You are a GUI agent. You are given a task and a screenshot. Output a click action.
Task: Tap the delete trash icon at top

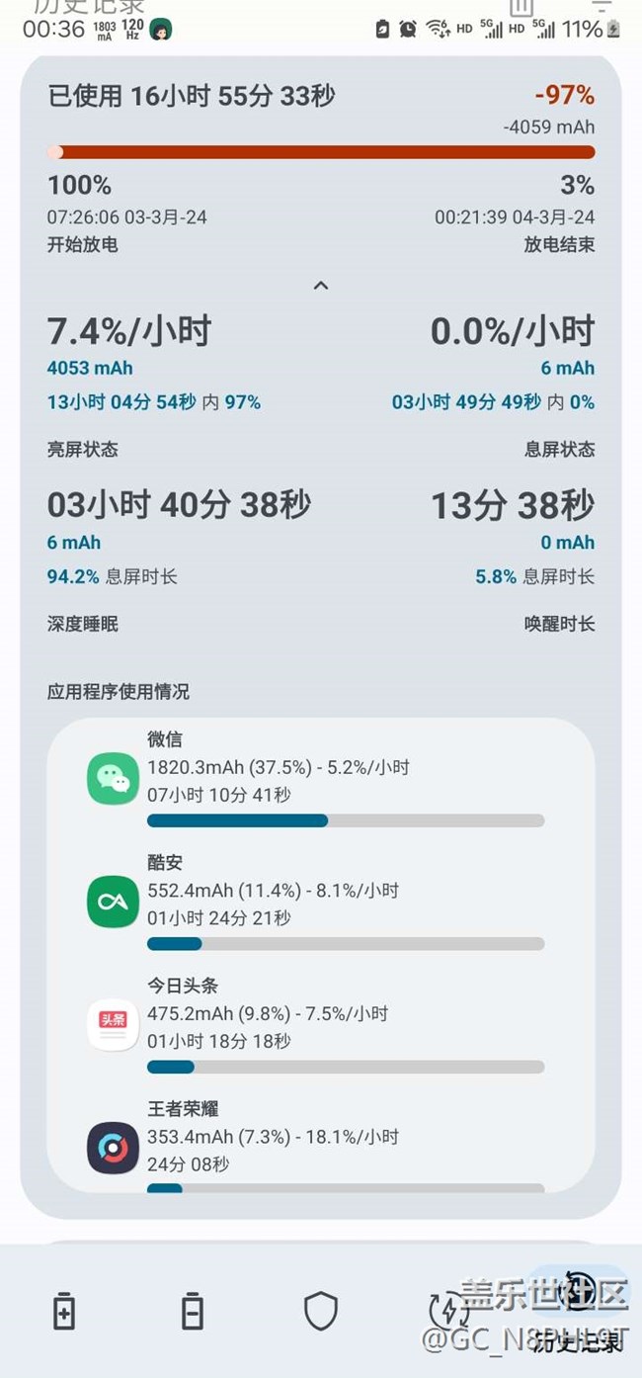coord(522,8)
